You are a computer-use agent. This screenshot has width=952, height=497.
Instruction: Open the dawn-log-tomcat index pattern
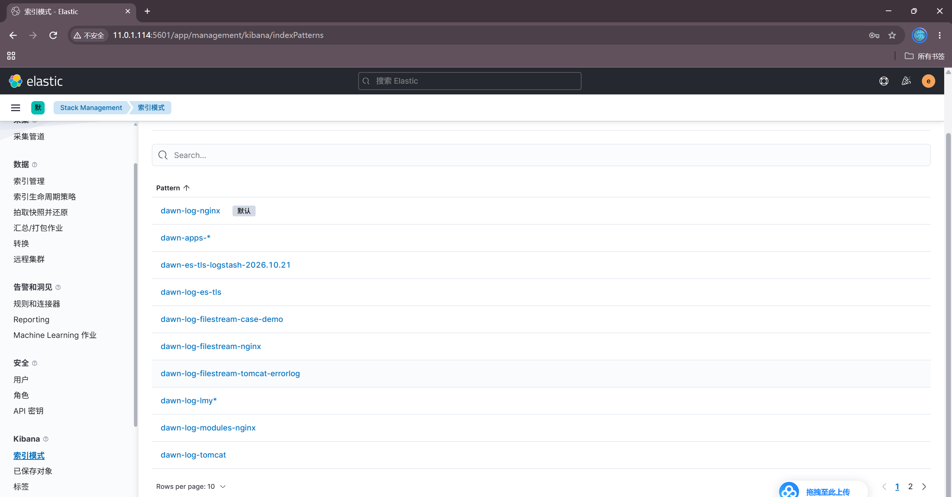193,455
